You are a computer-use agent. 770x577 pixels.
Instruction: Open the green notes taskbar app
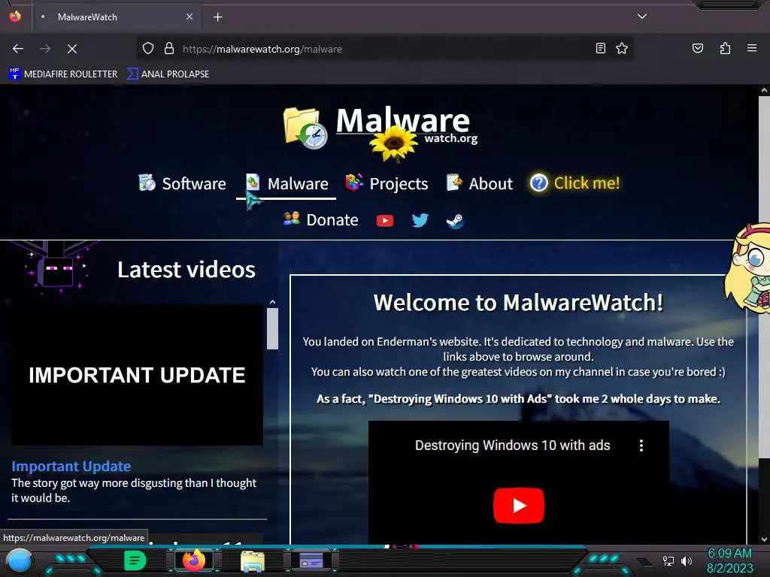coord(135,560)
